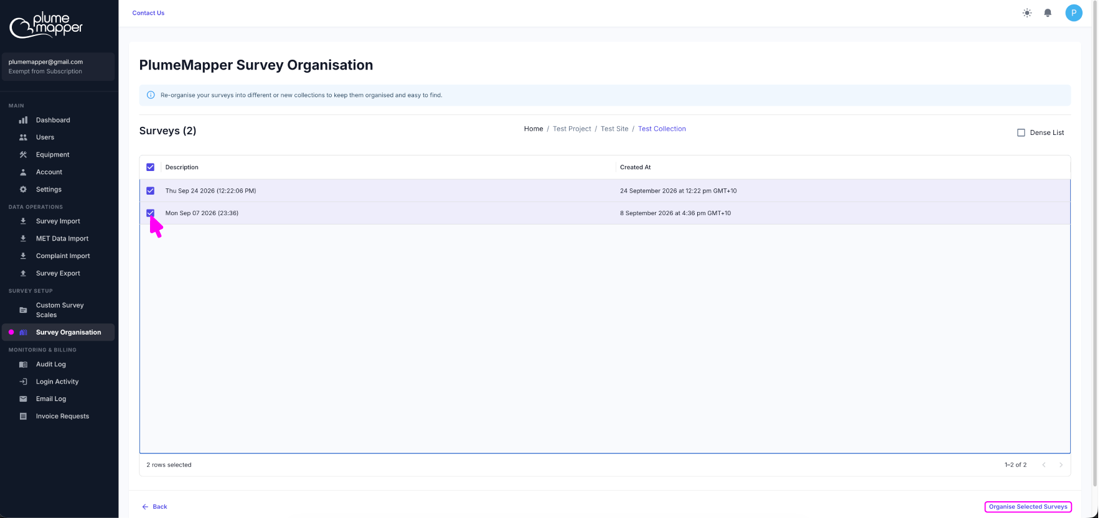Screen dimensions: 1100x518
Task: Click the Users people icon
Action: [23, 137]
